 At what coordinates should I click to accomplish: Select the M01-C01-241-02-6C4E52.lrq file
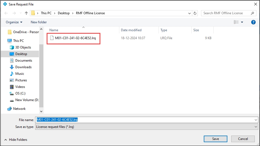point(75,38)
